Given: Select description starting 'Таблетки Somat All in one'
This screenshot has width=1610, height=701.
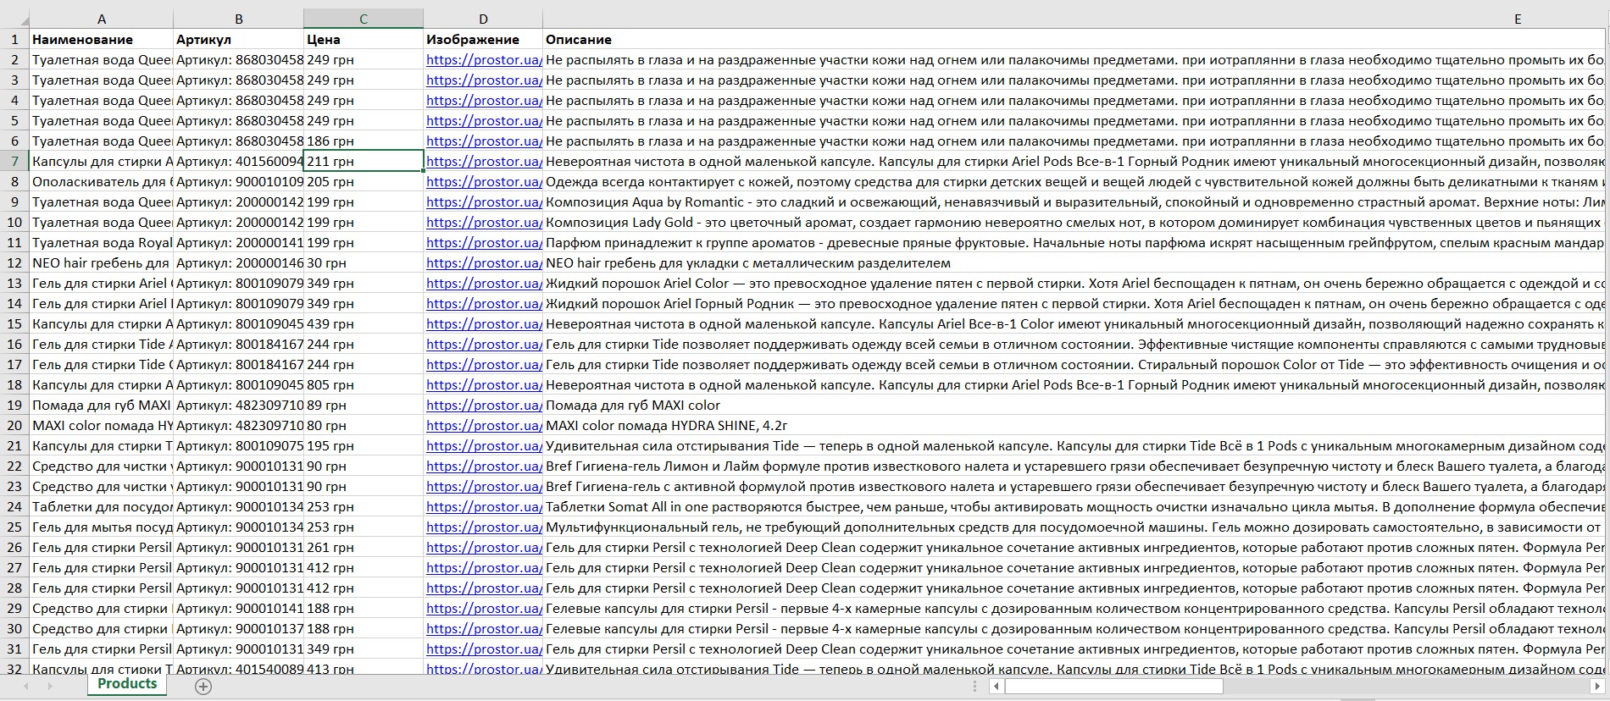Looking at the screenshot, I should [1074, 506].
